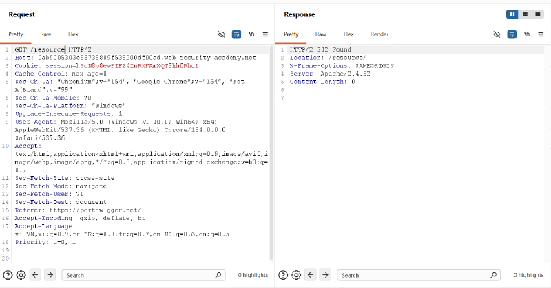Go to previous match in Request search
Viewport: 551px width, 288px height.
tap(35, 275)
